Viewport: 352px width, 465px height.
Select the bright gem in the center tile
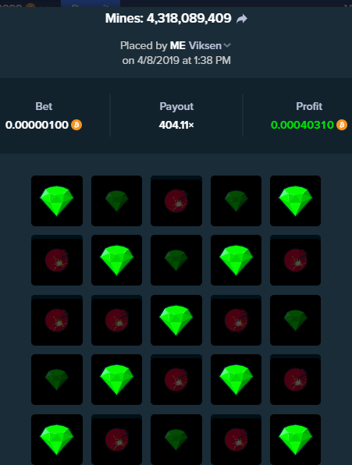tap(176, 320)
